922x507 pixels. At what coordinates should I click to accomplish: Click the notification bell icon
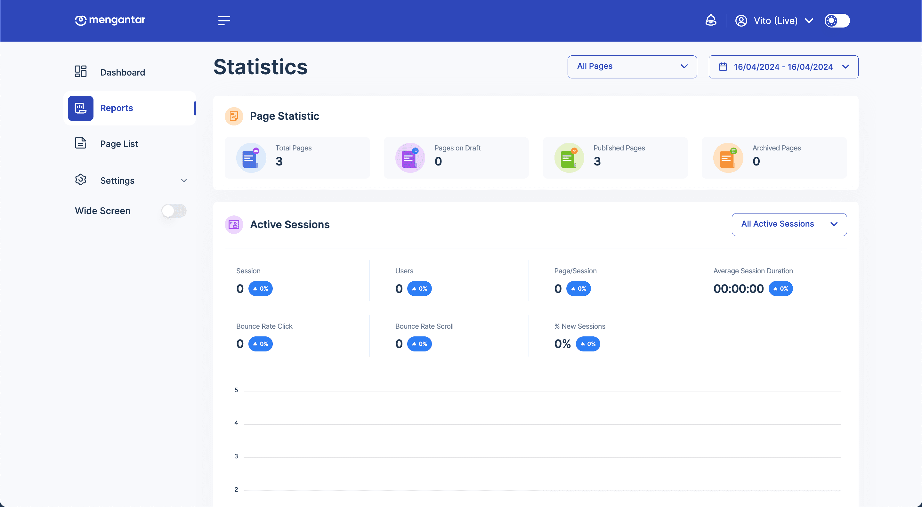(x=710, y=20)
